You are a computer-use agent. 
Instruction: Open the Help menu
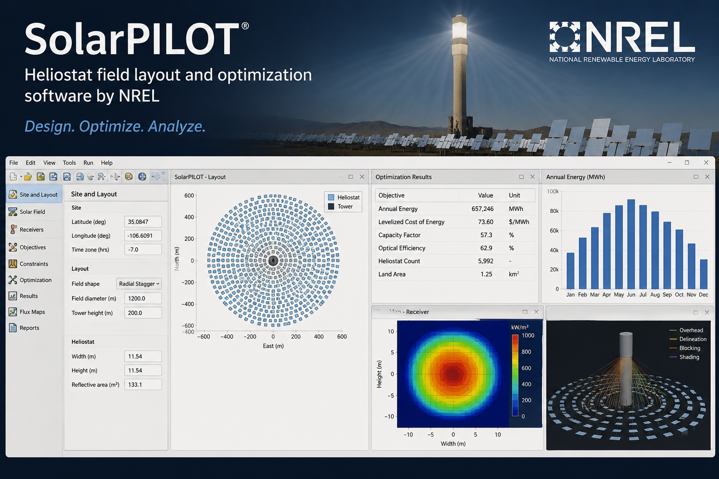[107, 163]
